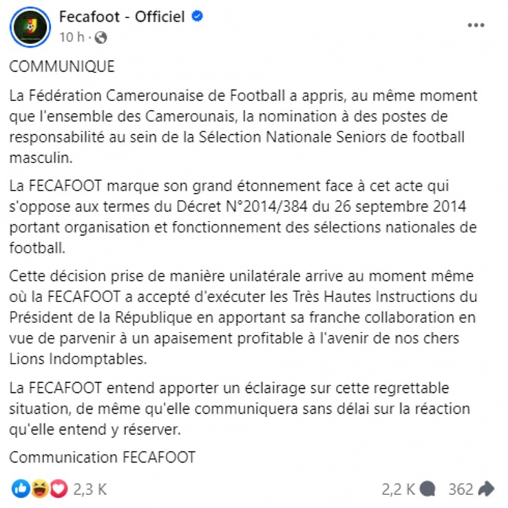Open the three-dot post options menu
This screenshot has height=508, width=508.
pos(478,24)
